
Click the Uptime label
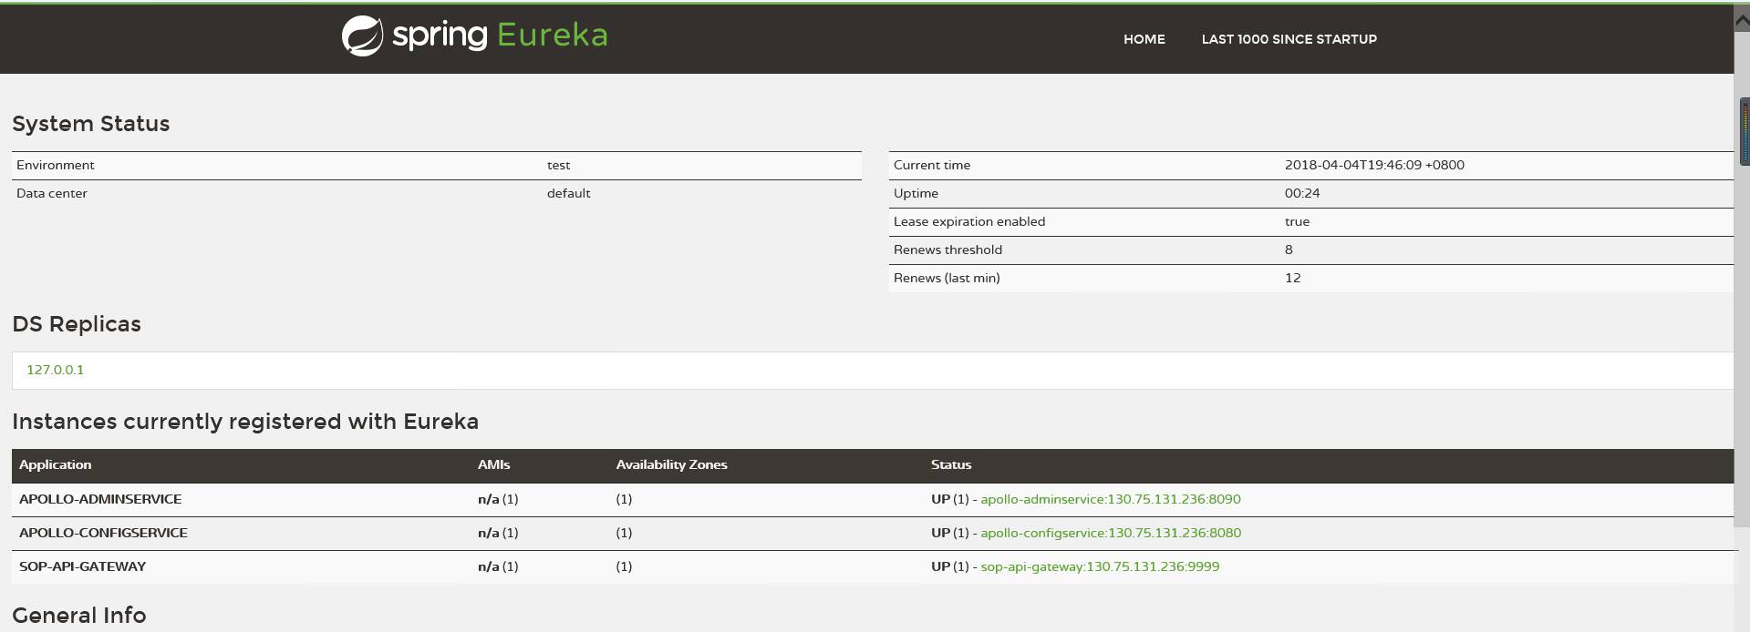916,193
